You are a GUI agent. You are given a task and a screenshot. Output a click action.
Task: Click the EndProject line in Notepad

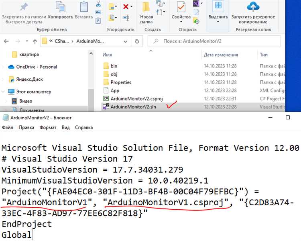click(x=26, y=224)
